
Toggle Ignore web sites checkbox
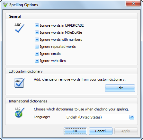pos(37,61)
